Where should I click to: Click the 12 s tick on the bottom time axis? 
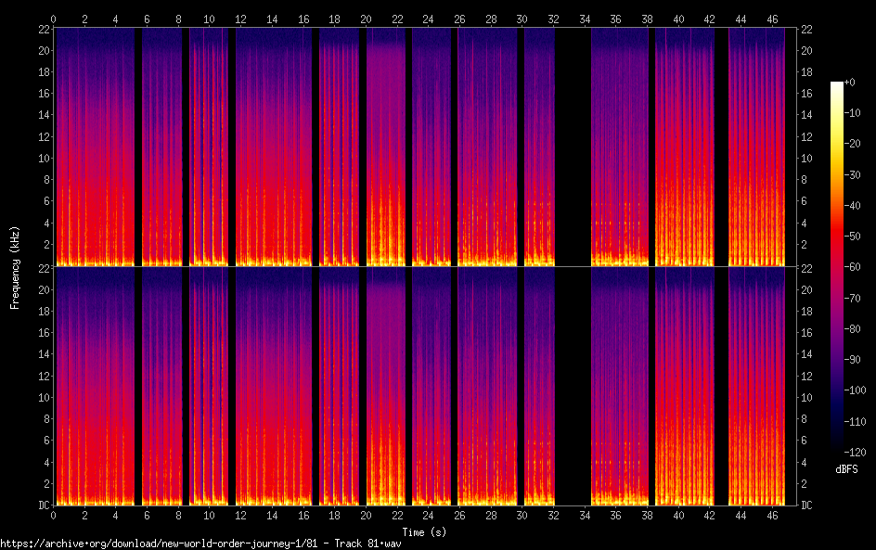pos(240,515)
